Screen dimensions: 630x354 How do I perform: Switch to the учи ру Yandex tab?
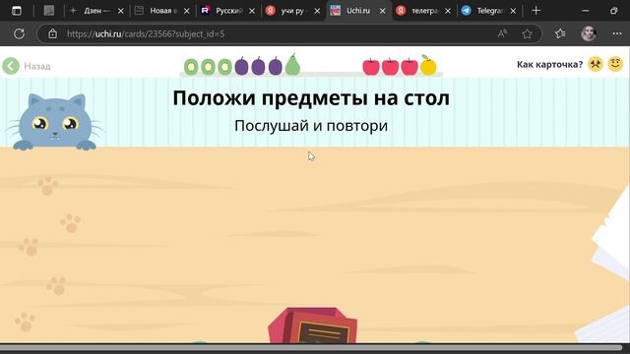click(x=293, y=11)
